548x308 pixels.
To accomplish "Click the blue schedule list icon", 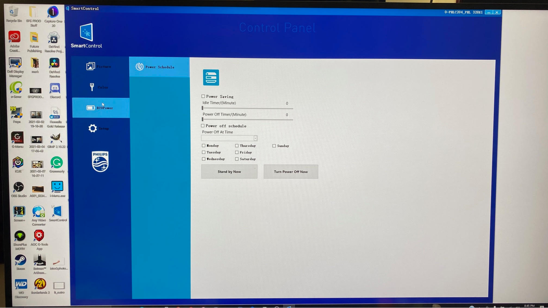I will click(x=211, y=78).
